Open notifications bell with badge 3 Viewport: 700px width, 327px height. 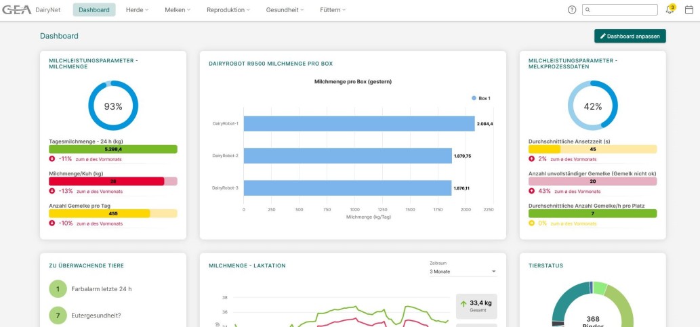(x=670, y=9)
